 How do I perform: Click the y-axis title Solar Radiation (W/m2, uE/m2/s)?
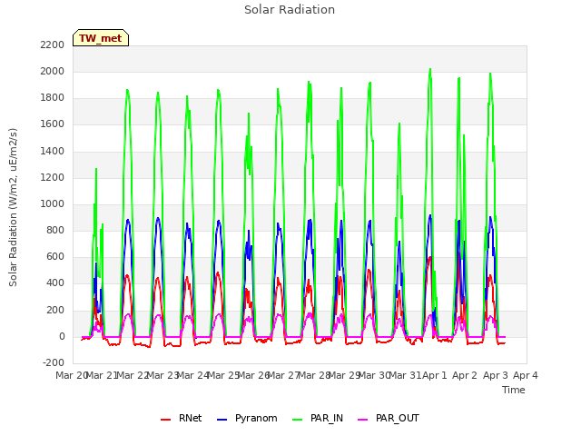[x=13, y=207]
